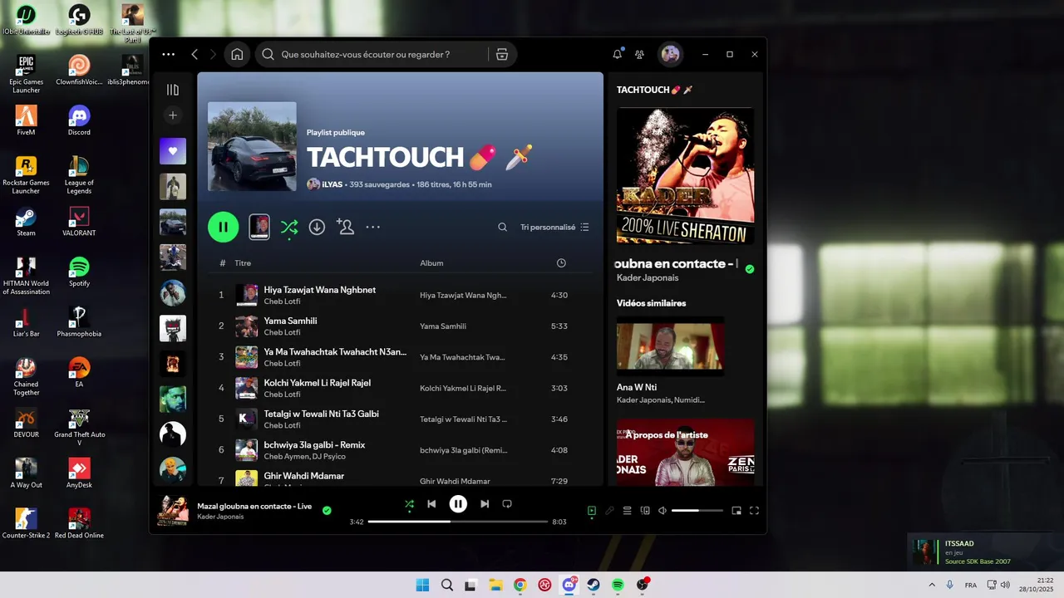Open the mini player
Image resolution: width=1064 pixels, height=598 pixels.
(736, 511)
